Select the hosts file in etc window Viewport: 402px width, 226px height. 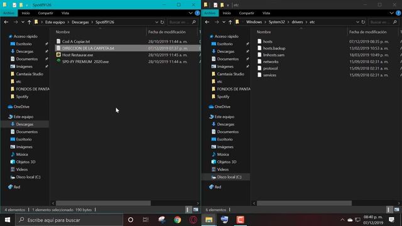click(268, 41)
